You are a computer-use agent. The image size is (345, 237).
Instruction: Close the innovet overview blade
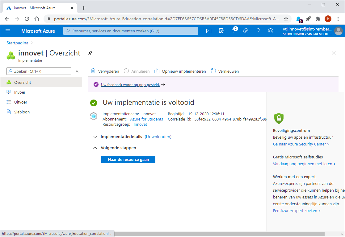(x=333, y=53)
